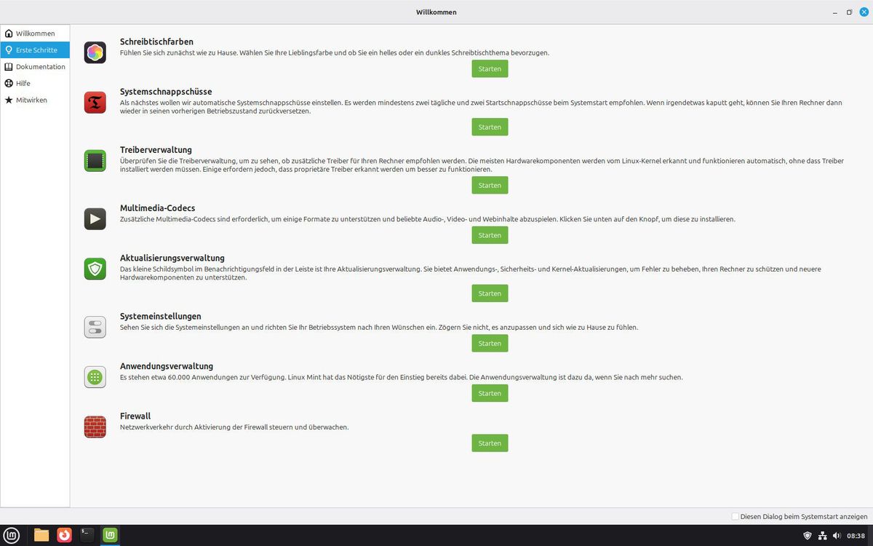873x546 pixels.
Task: Start the Multimedia-Codecs installation
Action: pos(490,235)
